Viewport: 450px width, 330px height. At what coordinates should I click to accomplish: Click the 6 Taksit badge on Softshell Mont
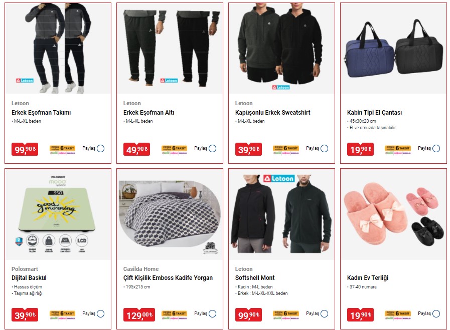pos(286,315)
